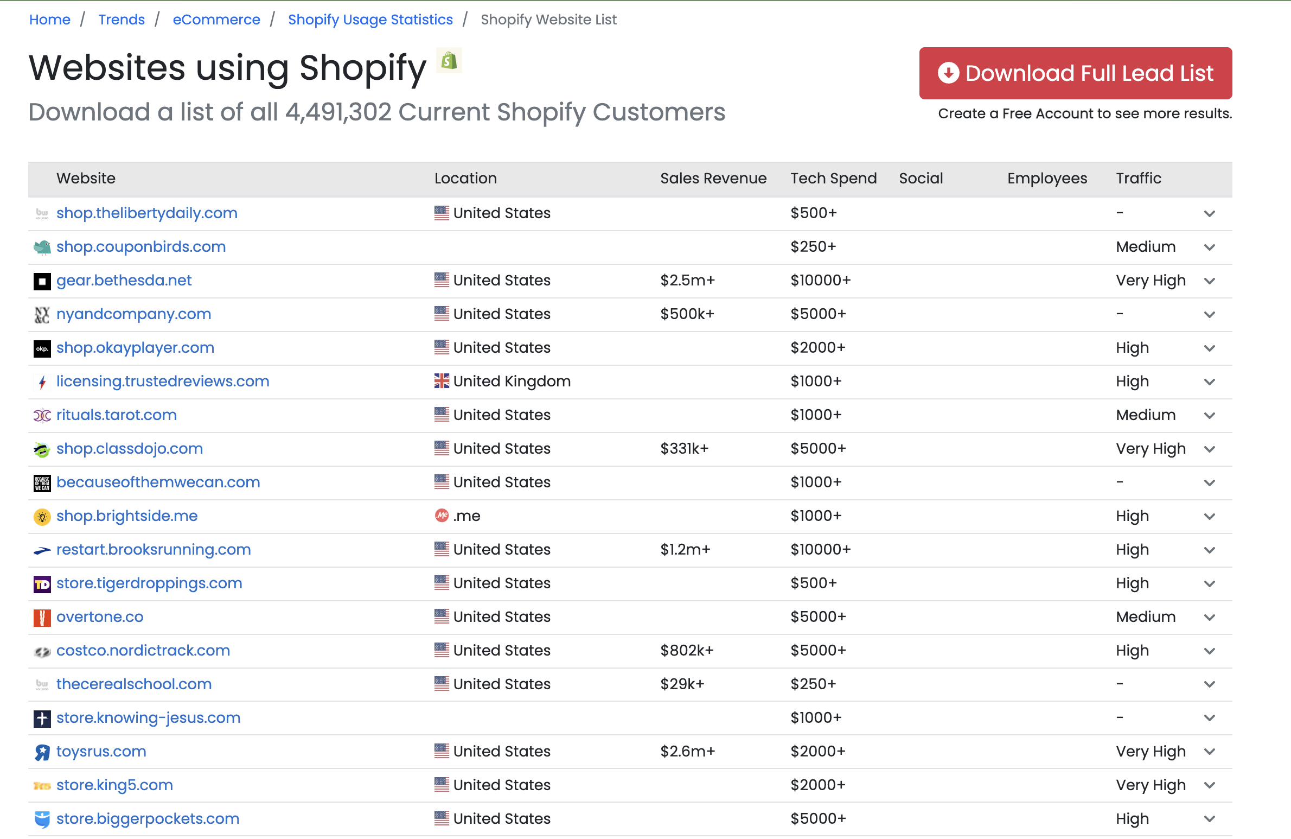Click the Sales Revenue column header
This screenshot has width=1291, height=839.
tap(713, 179)
